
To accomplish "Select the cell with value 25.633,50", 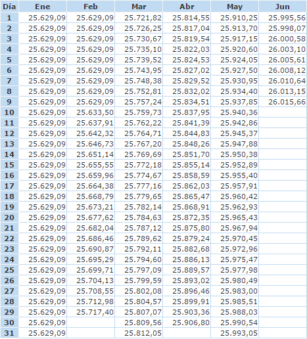I will click(91, 112).
